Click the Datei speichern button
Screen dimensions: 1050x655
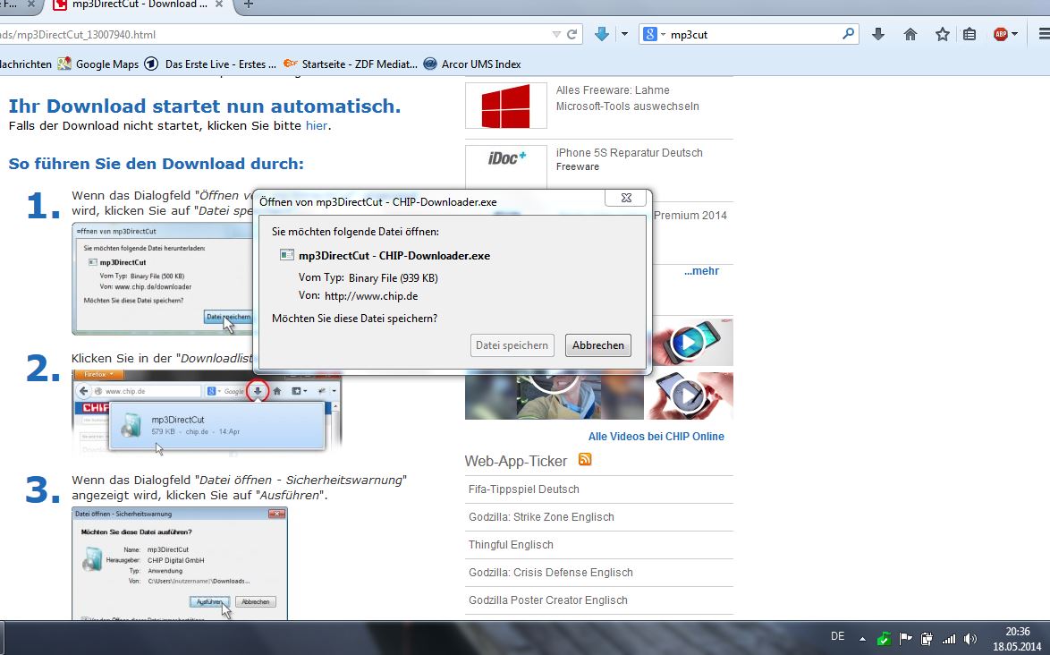(512, 345)
